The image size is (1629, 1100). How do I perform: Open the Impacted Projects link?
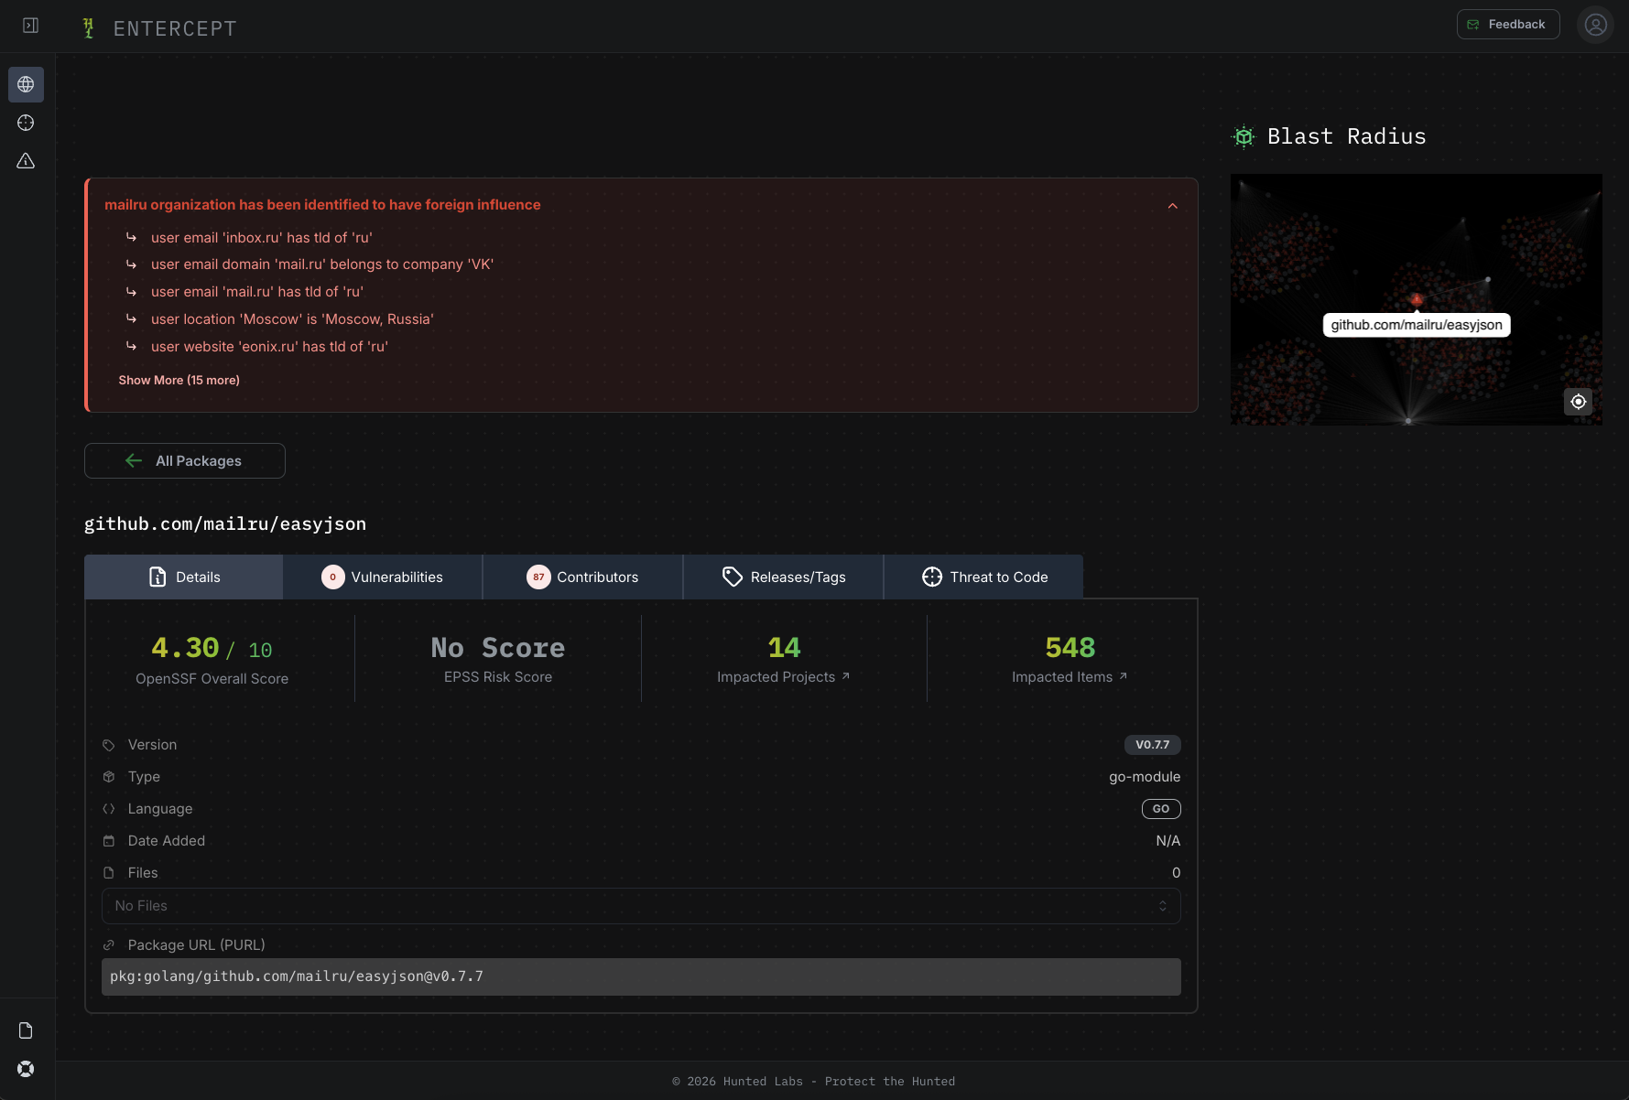784,677
